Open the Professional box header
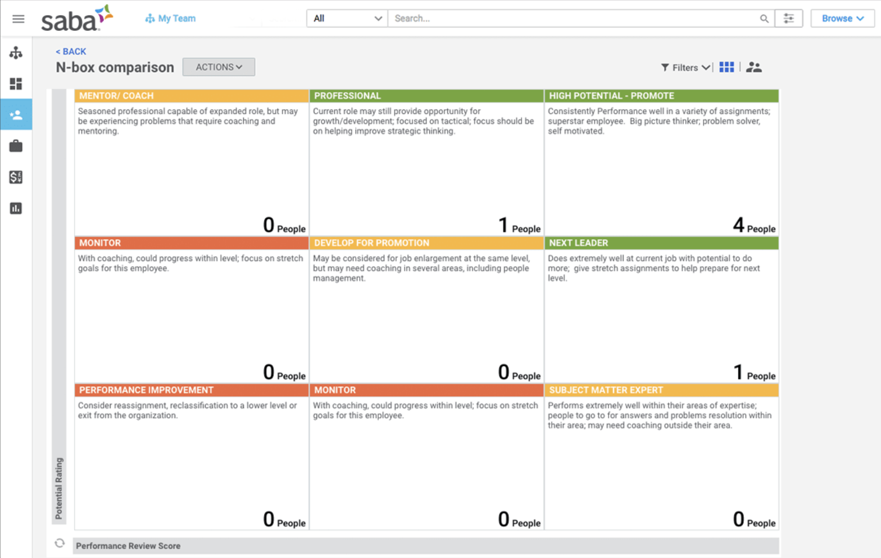This screenshot has width=881, height=558. point(426,96)
